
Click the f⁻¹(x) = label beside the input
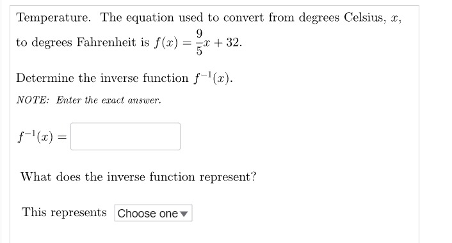pyautogui.click(x=42, y=136)
